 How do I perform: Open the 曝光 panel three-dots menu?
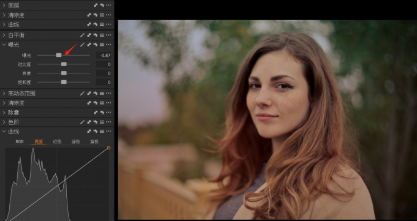pos(109,45)
